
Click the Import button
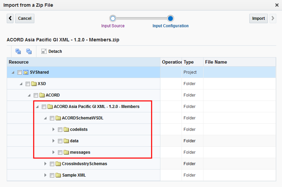258,18
